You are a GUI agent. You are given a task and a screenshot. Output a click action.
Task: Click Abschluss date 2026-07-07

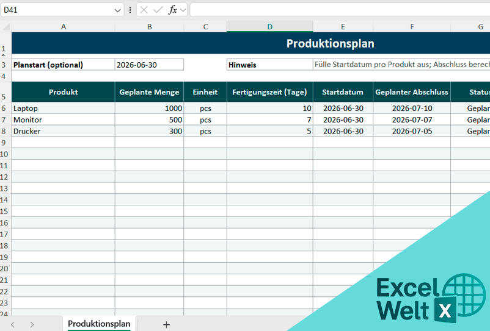412,120
